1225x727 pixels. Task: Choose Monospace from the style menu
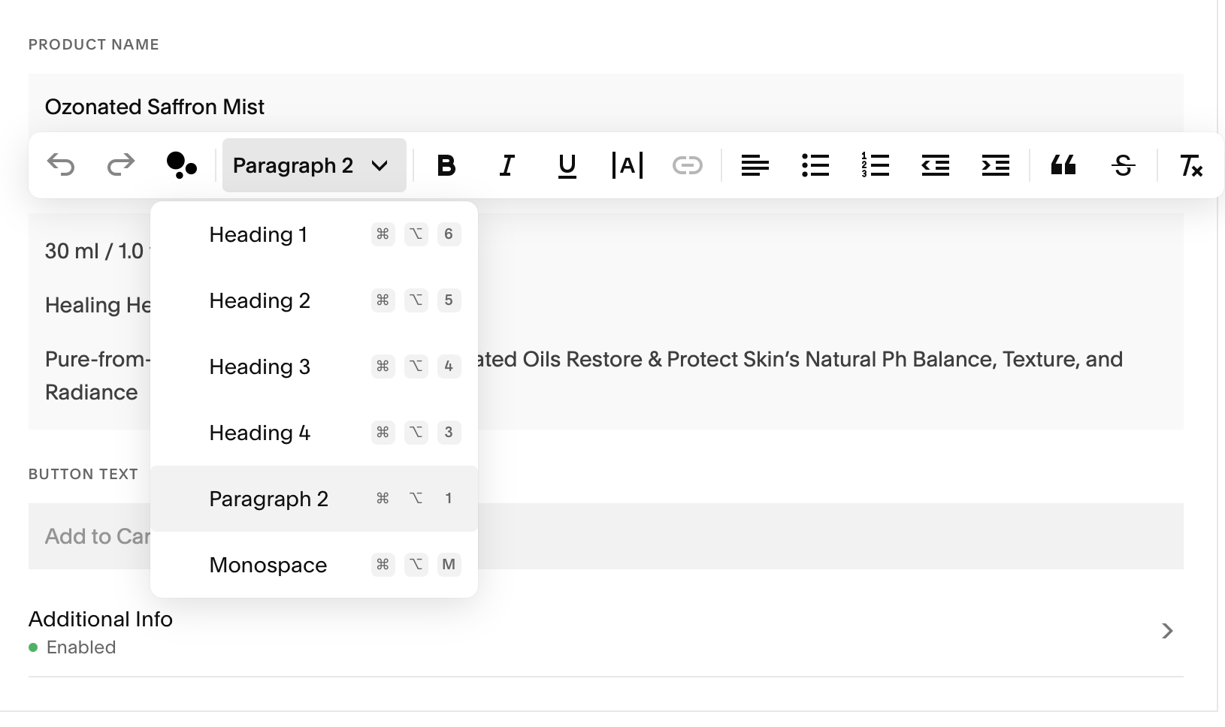pos(314,565)
